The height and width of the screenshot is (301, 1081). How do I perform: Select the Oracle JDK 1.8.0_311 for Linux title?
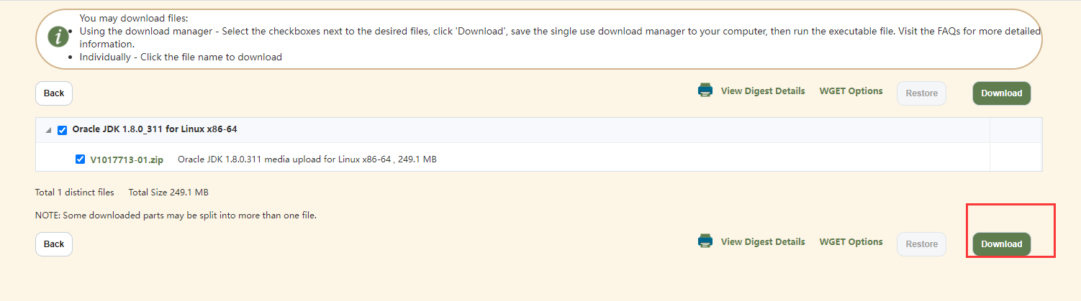point(155,129)
